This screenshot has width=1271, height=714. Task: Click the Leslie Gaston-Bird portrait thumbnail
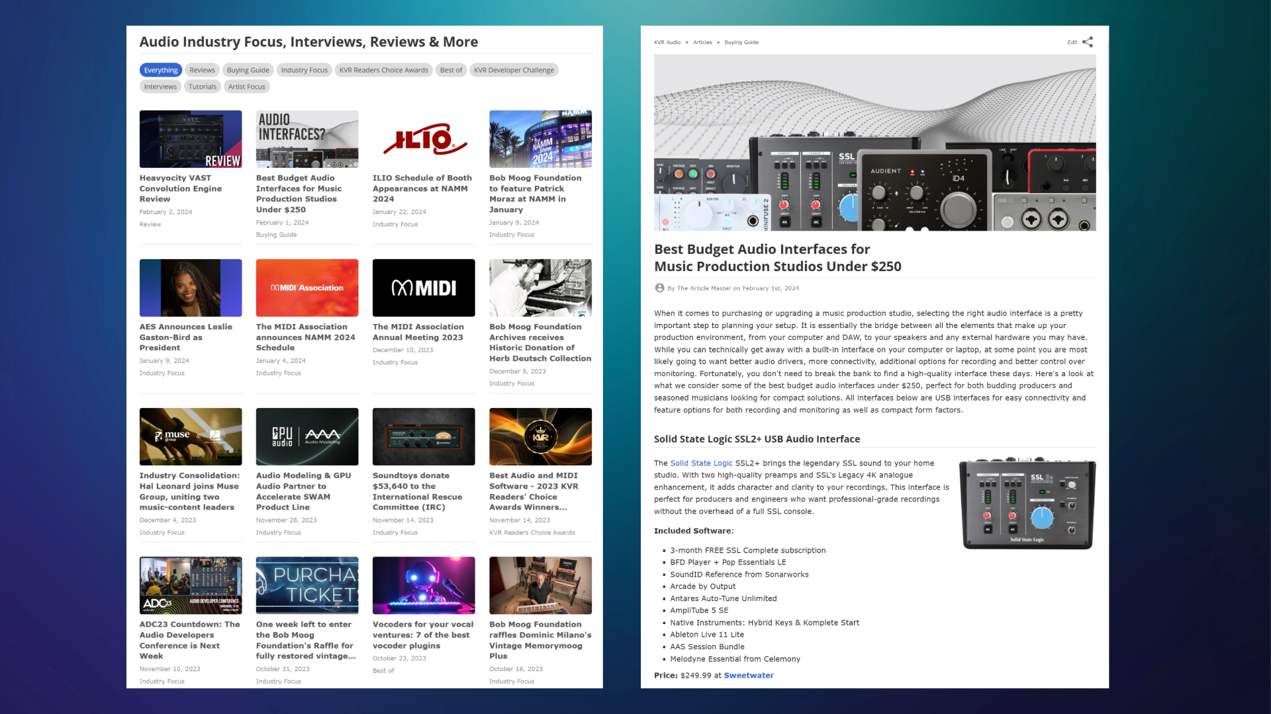[191, 288]
